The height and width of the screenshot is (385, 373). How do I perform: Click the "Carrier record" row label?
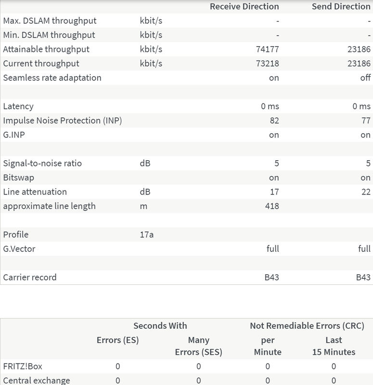point(30,278)
